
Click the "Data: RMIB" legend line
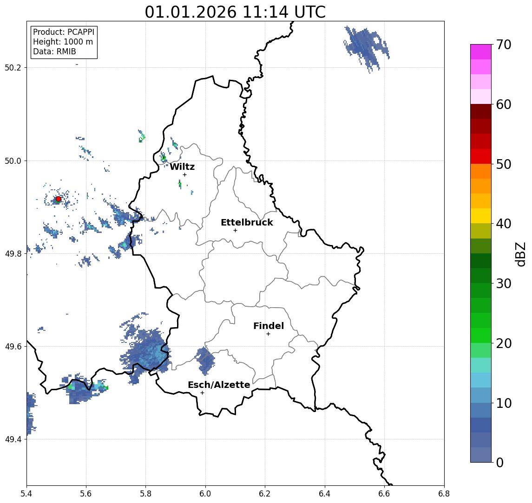click(x=54, y=52)
